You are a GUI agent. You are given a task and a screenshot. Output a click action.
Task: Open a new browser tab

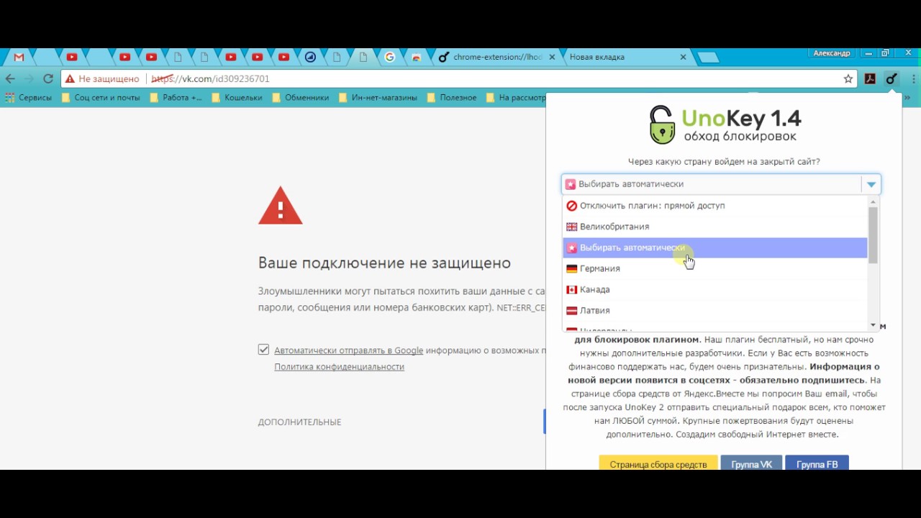pos(709,58)
